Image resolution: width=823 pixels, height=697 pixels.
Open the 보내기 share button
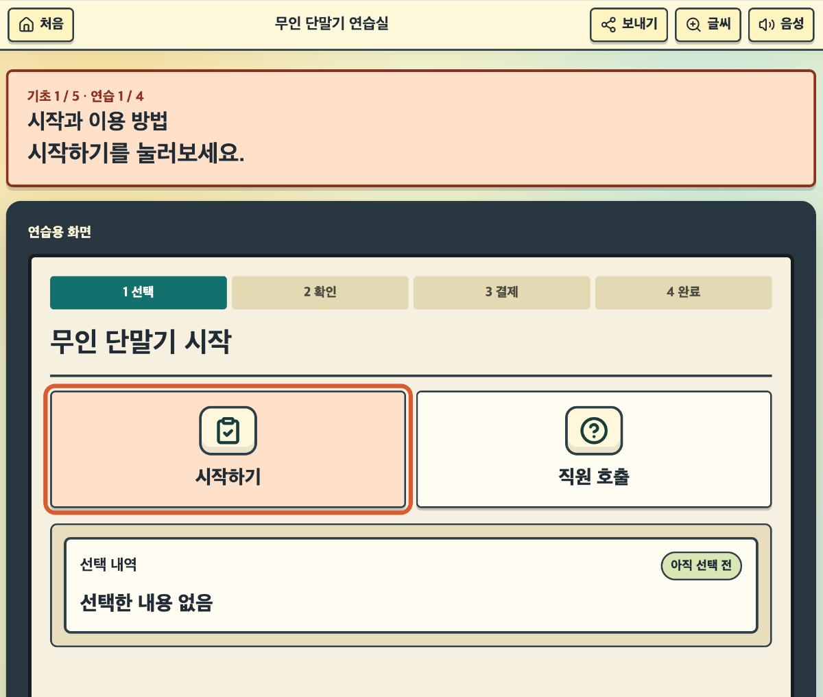[629, 25]
